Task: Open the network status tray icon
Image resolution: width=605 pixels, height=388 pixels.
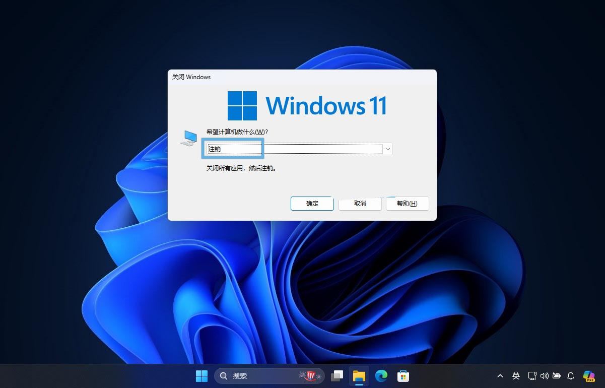Action: pos(532,376)
